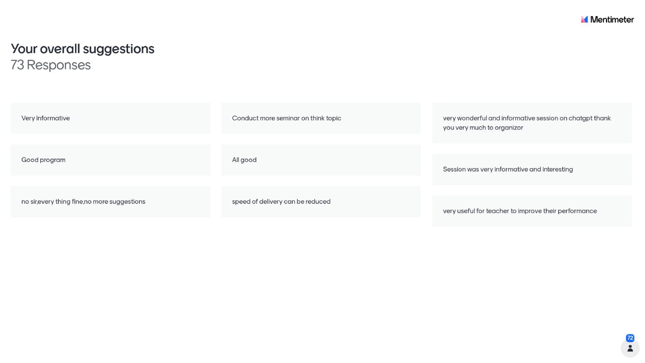This screenshot has height=363, width=645.
Task: Select the 'Good program' response card
Action: [x=110, y=160]
